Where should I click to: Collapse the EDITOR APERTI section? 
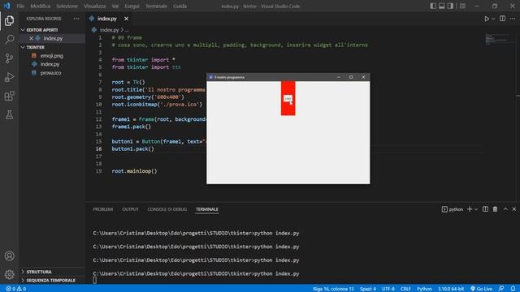click(41, 30)
